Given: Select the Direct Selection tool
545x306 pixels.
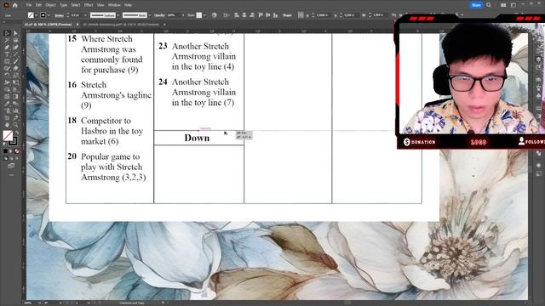Looking at the screenshot, I should [x=15, y=33].
